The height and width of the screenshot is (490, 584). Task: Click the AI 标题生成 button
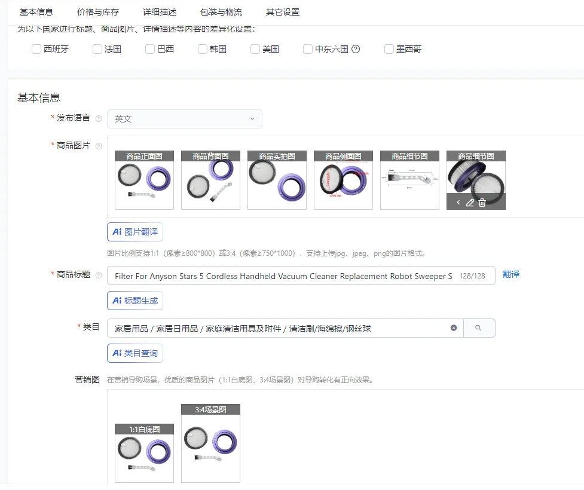pos(135,301)
